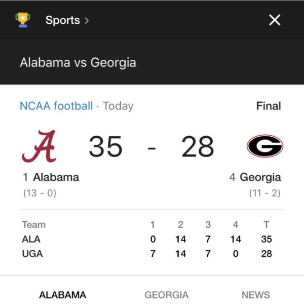The height and width of the screenshot is (305, 304).
Task: Open the NCAA football link
Action: (56, 106)
